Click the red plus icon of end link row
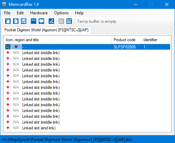 tap(8, 128)
